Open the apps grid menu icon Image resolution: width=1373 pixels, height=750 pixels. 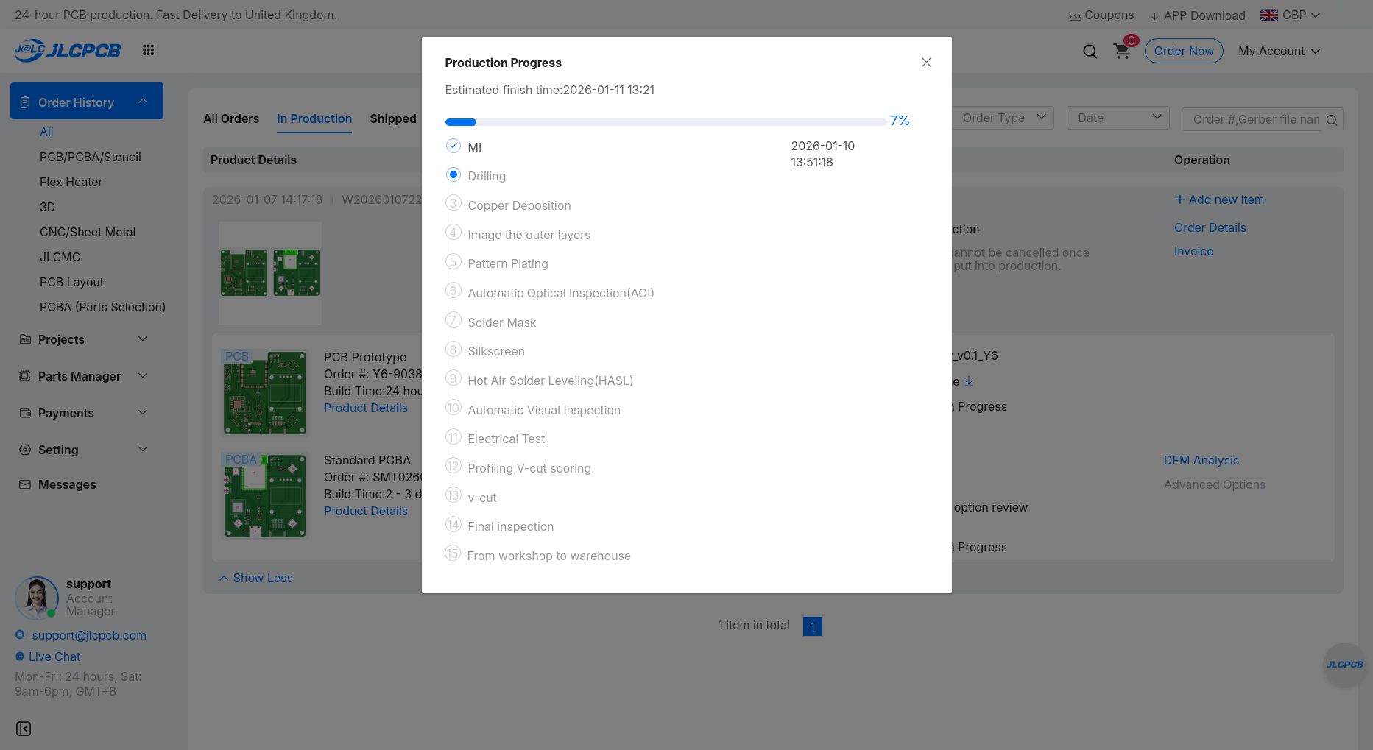point(148,50)
